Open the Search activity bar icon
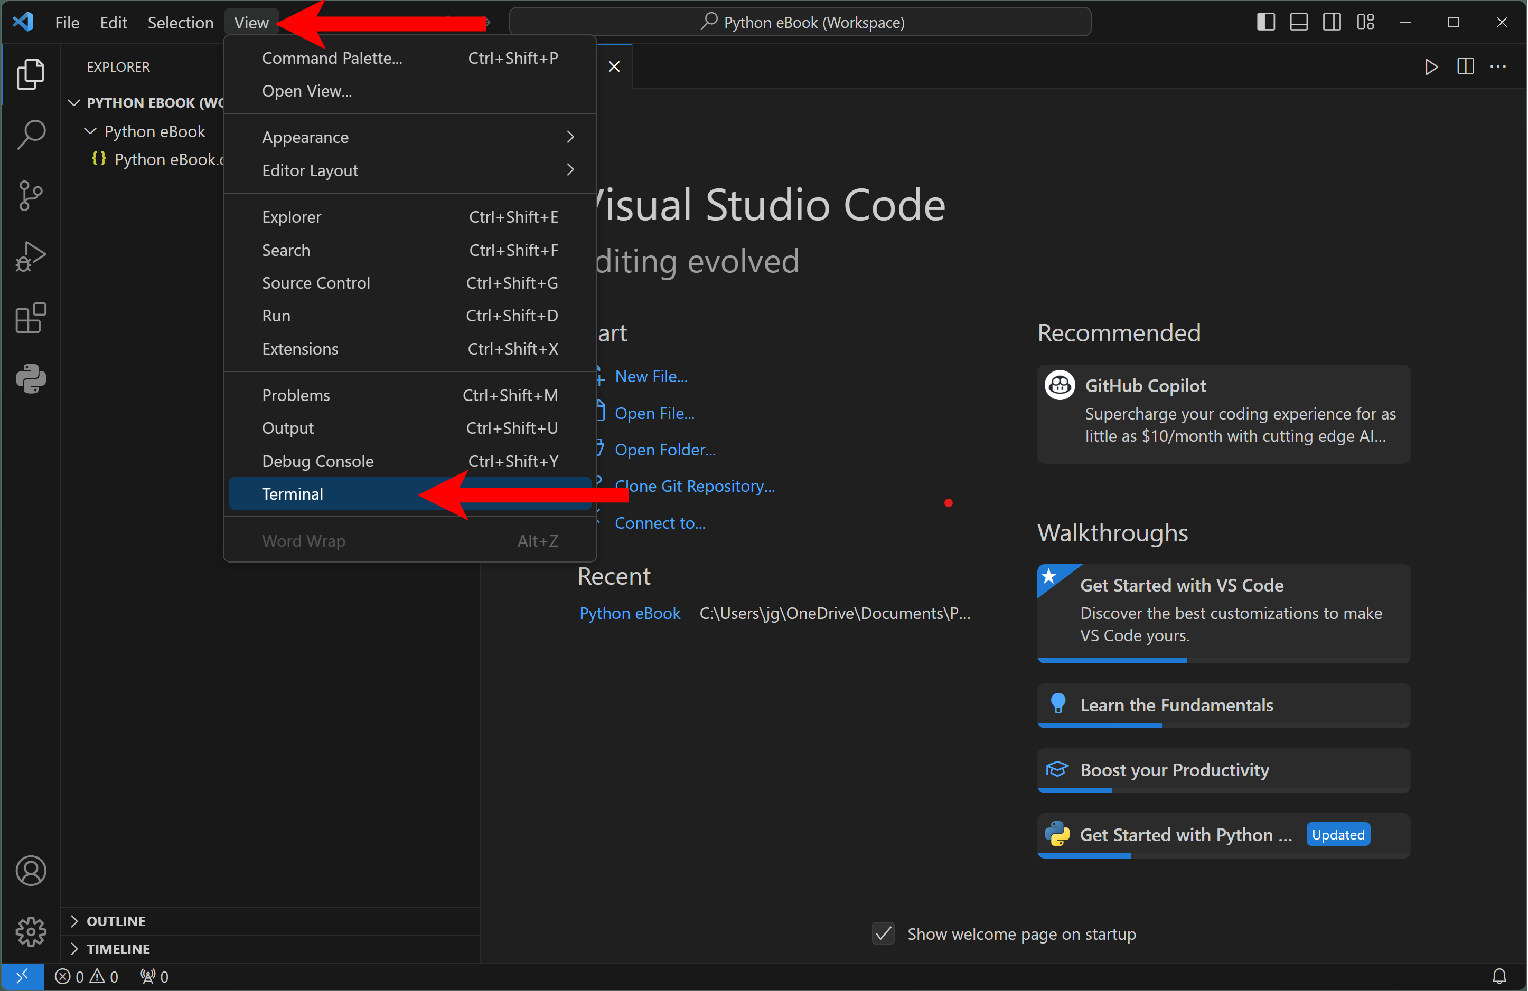 pyautogui.click(x=30, y=135)
